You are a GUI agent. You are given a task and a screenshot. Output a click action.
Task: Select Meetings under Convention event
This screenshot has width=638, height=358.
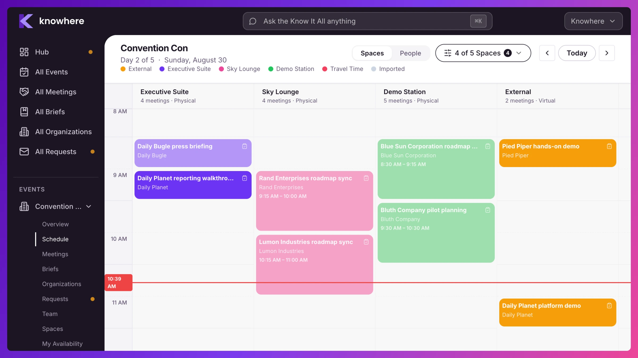55,254
